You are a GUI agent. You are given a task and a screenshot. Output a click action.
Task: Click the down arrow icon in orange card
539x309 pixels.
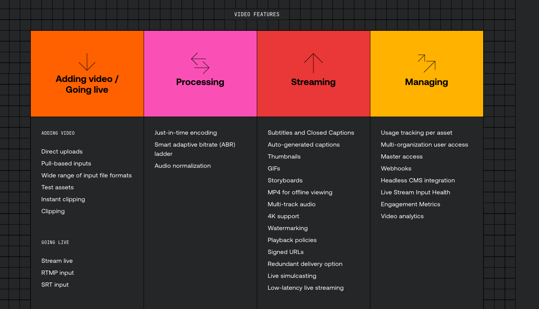tap(87, 62)
